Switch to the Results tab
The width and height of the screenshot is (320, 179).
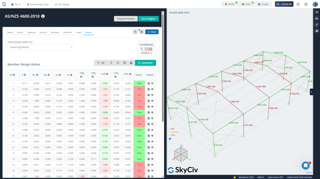(x=88, y=32)
